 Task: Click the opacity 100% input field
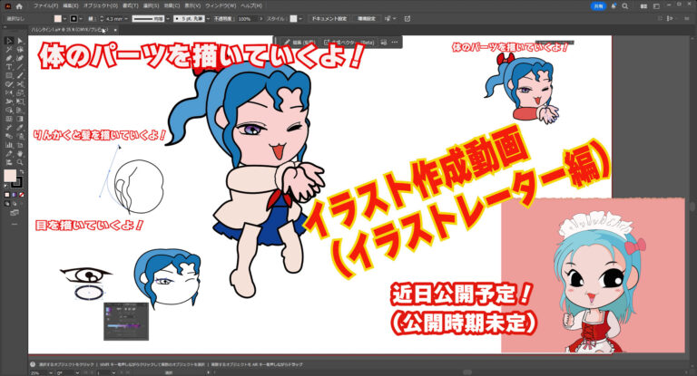click(x=247, y=19)
